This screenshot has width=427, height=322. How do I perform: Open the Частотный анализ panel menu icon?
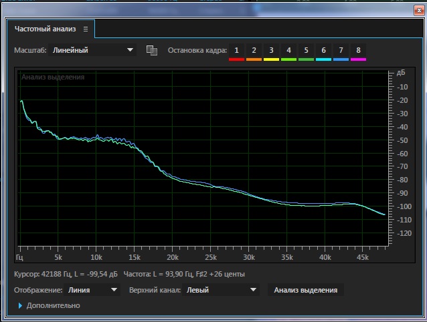point(86,29)
